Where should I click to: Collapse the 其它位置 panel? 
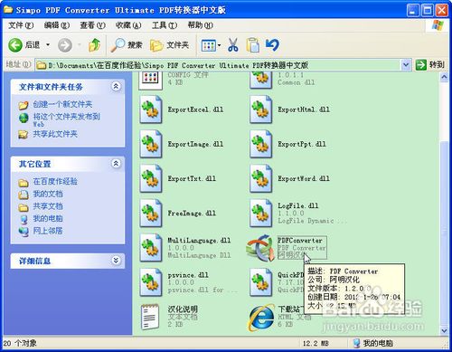click(116, 164)
